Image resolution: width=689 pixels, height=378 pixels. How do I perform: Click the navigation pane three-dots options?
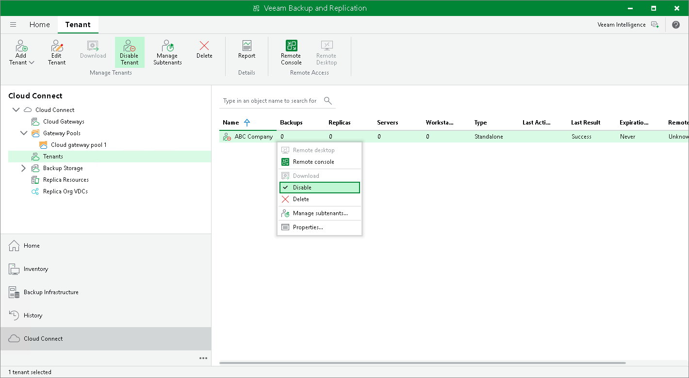click(203, 358)
